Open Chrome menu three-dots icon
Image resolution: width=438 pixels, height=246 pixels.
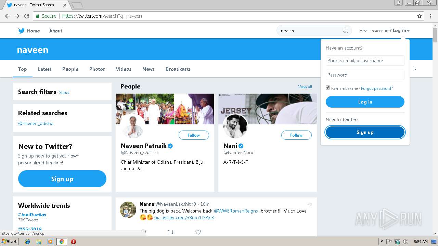pyautogui.click(x=431, y=16)
